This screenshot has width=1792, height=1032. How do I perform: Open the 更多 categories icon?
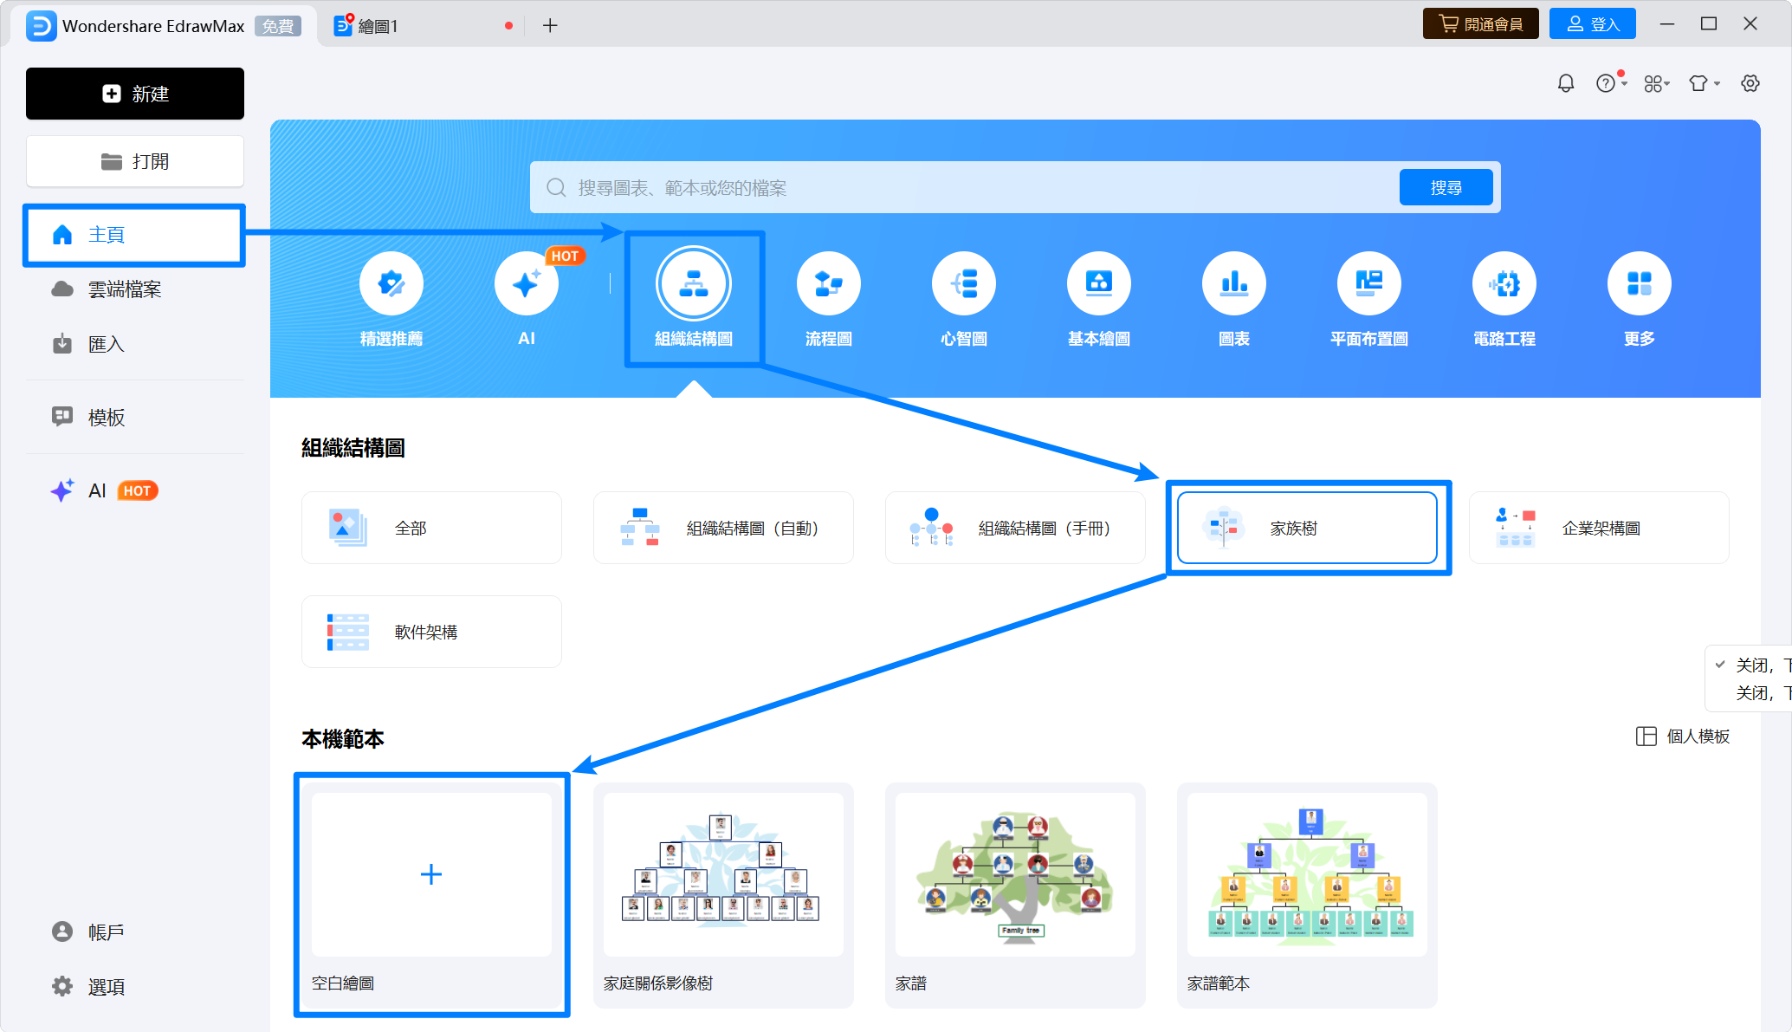[x=1640, y=283]
